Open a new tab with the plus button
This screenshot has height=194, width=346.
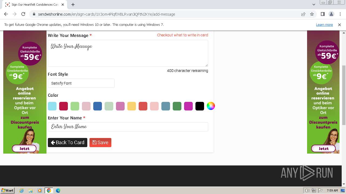coord(73,5)
